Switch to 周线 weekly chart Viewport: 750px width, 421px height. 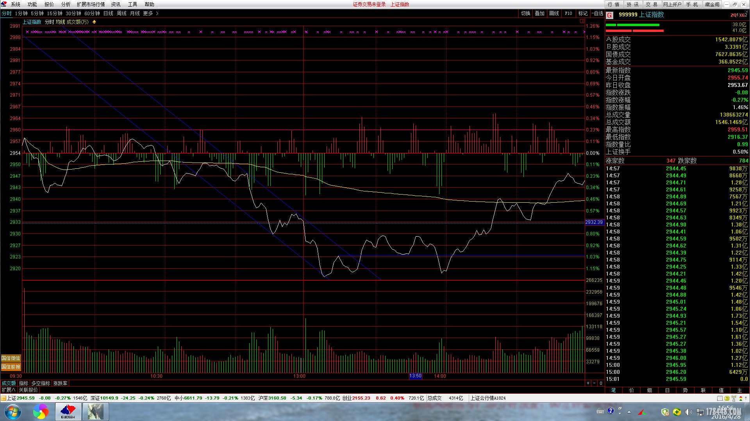pyautogui.click(x=122, y=13)
